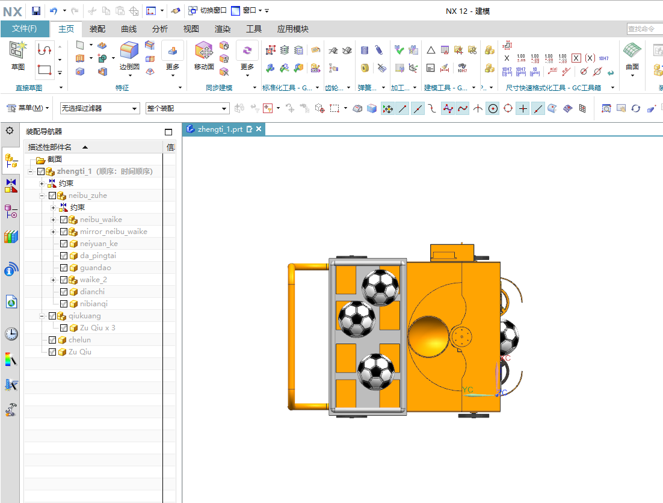The image size is (663, 503).
Task: Switch to the Analysis (分析) ribbon tab
Action: coord(160,29)
